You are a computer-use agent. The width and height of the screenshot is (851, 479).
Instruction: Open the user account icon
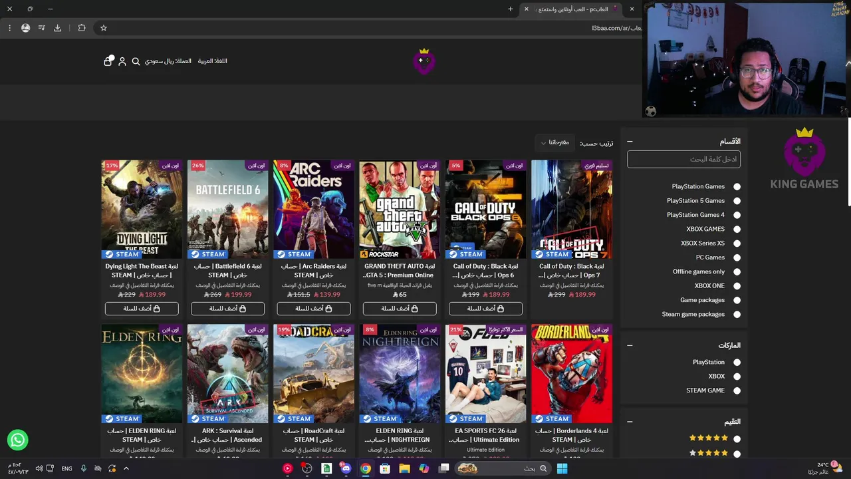coord(122,61)
